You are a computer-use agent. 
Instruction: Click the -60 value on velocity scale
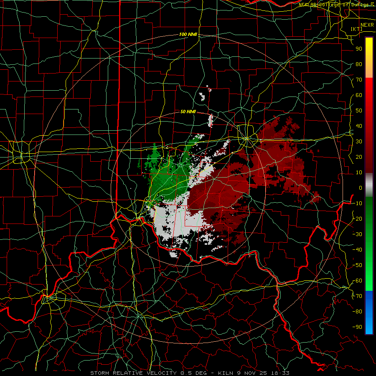pyautogui.click(x=357, y=281)
